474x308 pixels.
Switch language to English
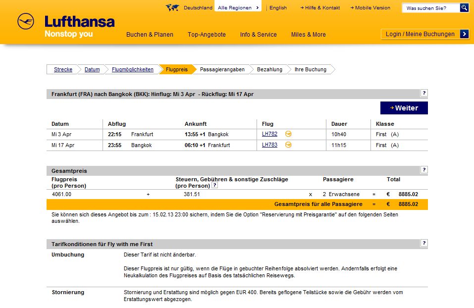click(278, 8)
